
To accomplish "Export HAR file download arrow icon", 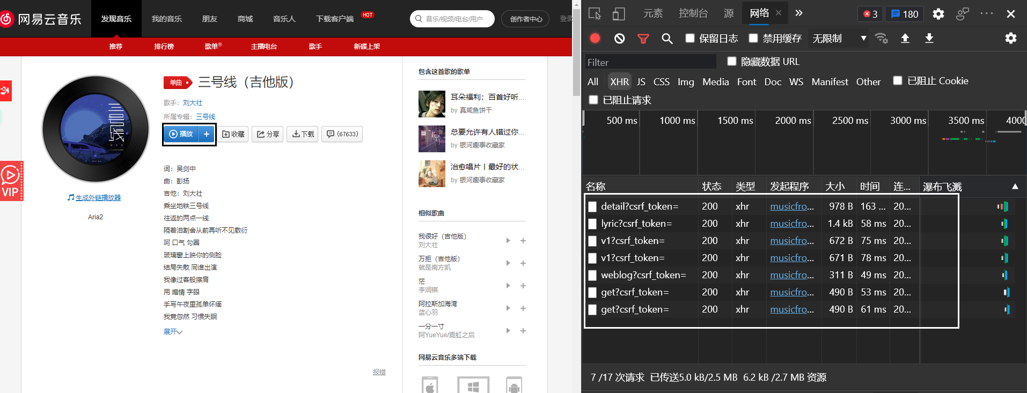I will point(929,38).
